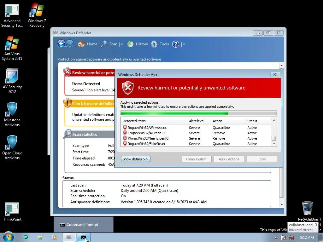Open Milestone Antivirus desktop icon
The image size is (323, 242).
click(12, 114)
